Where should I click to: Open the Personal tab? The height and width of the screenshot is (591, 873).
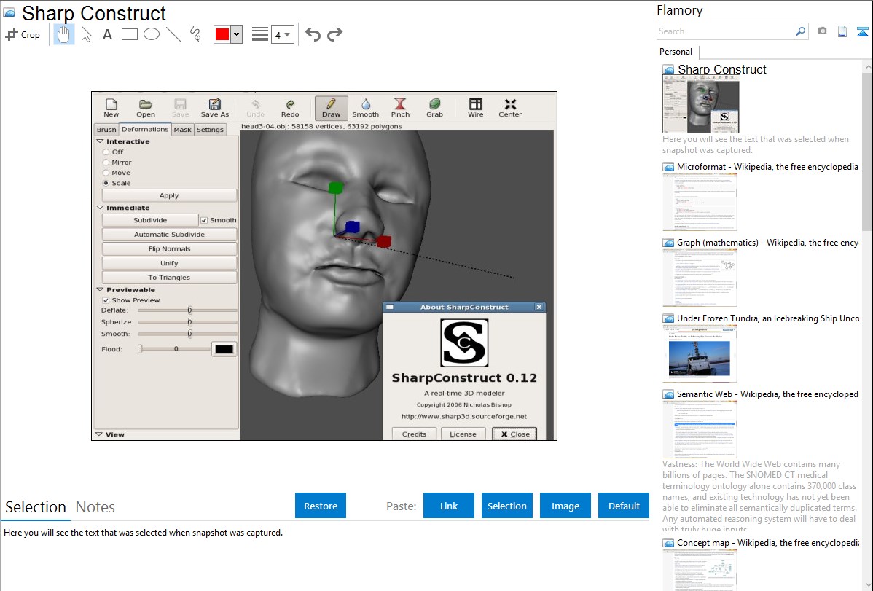(x=676, y=52)
